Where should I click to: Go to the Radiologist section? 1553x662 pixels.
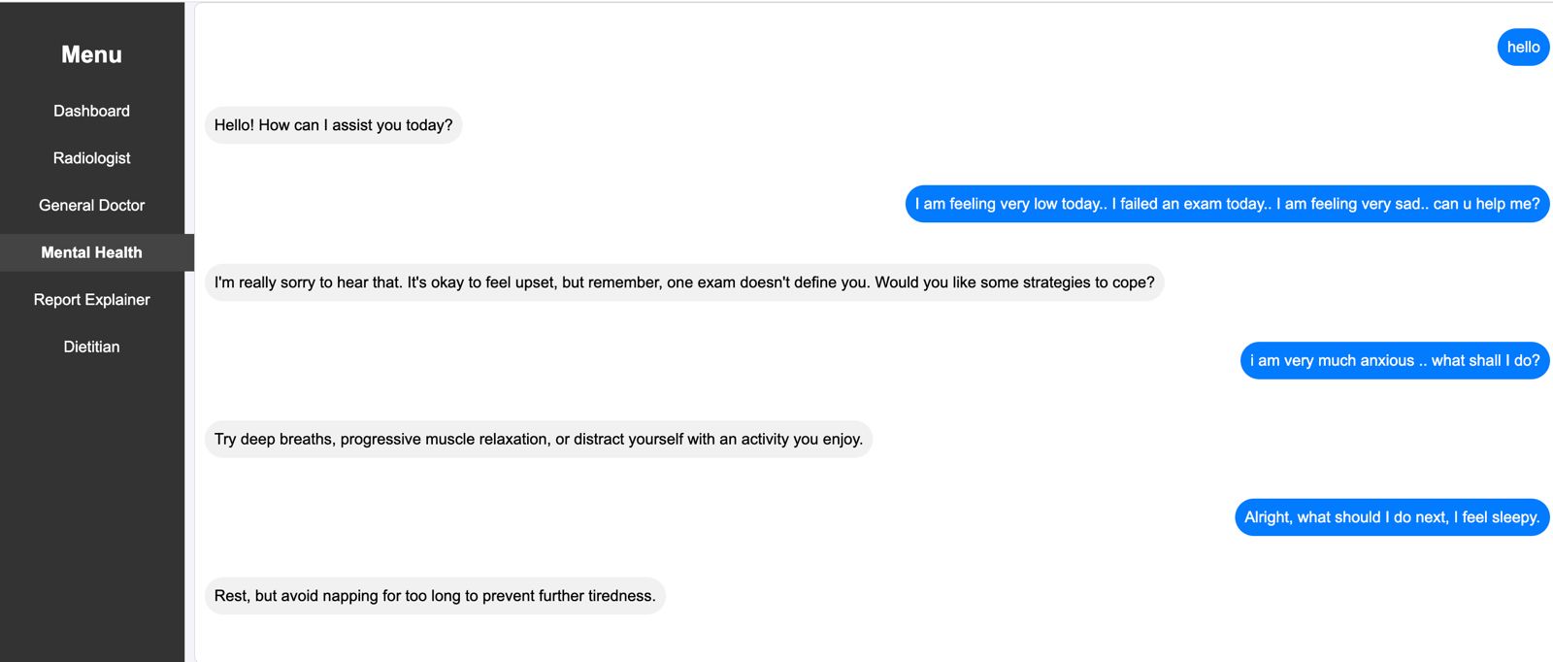[x=91, y=158]
